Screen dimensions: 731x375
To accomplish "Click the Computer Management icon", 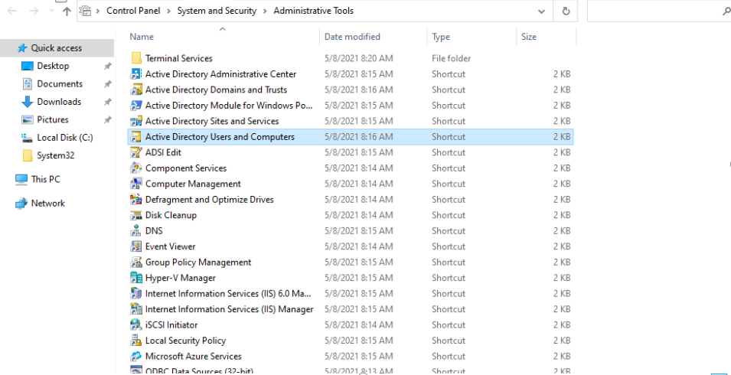I will [136, 184].
